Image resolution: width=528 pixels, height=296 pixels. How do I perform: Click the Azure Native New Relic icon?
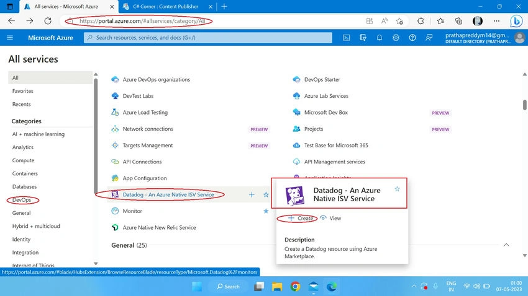115,227
